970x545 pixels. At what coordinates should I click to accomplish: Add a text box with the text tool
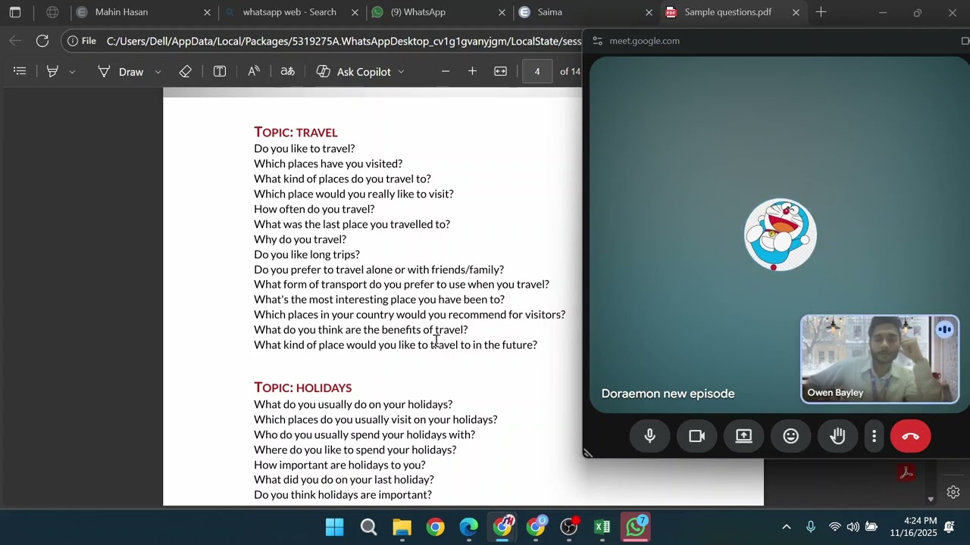coord(220,71)
